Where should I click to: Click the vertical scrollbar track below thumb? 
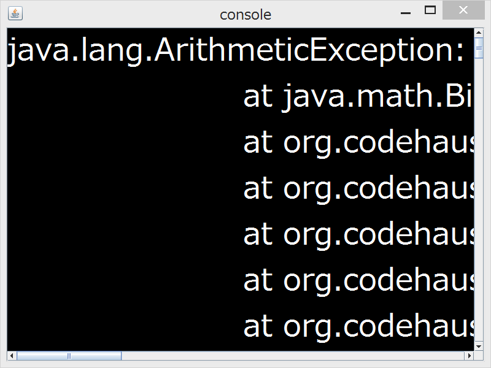(x=479, y=201)
